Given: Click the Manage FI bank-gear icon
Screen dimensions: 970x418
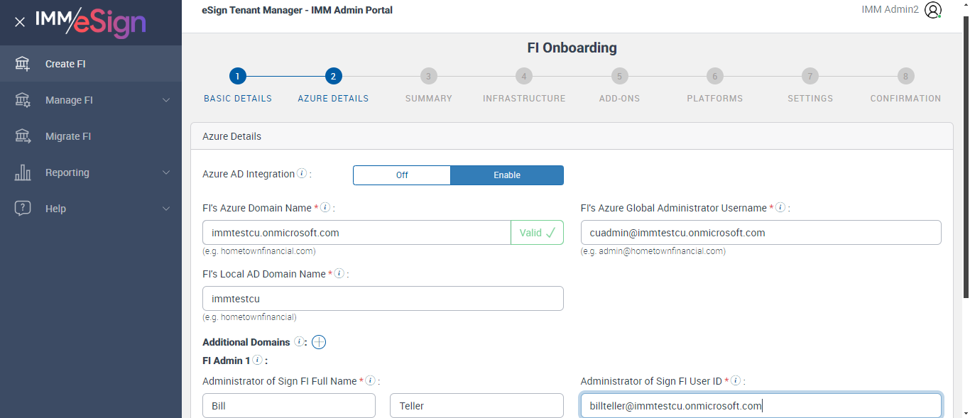Looking at the screenshot, I should tap(23, 100).
